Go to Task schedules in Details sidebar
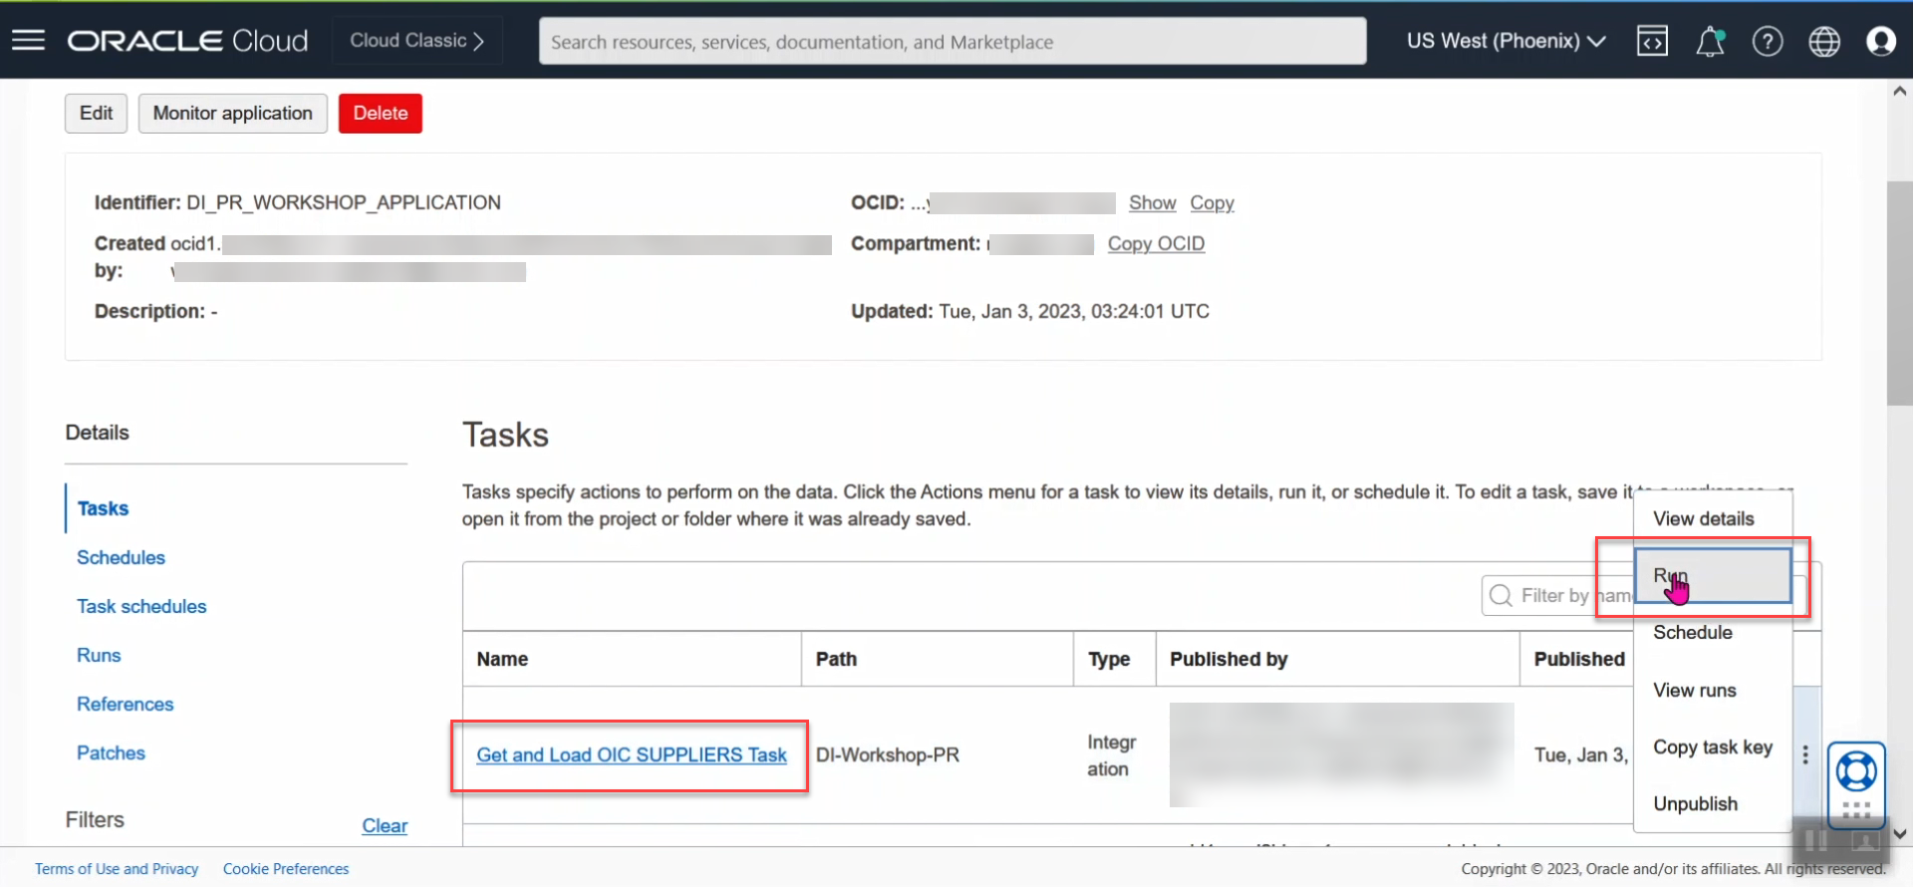The width and height of the screenshot is (1913, 887). coord(141,607)
